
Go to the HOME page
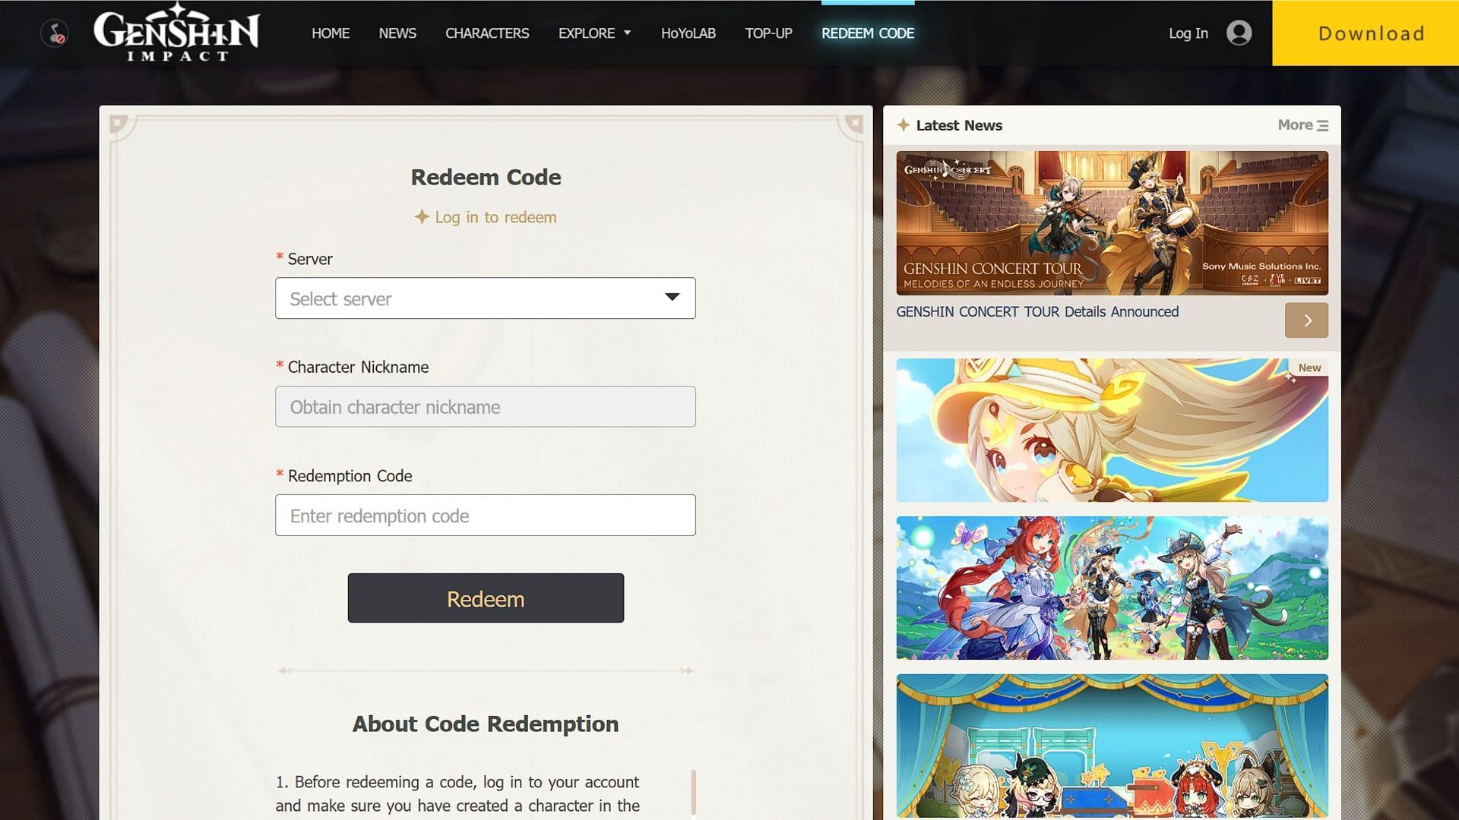pos(331,33)
